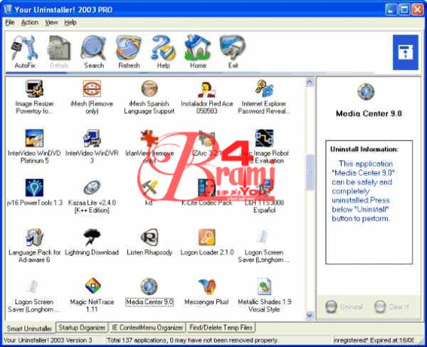The image size is (427, 347).
Task: Open the View menu
Action: [x=51, y=22]
